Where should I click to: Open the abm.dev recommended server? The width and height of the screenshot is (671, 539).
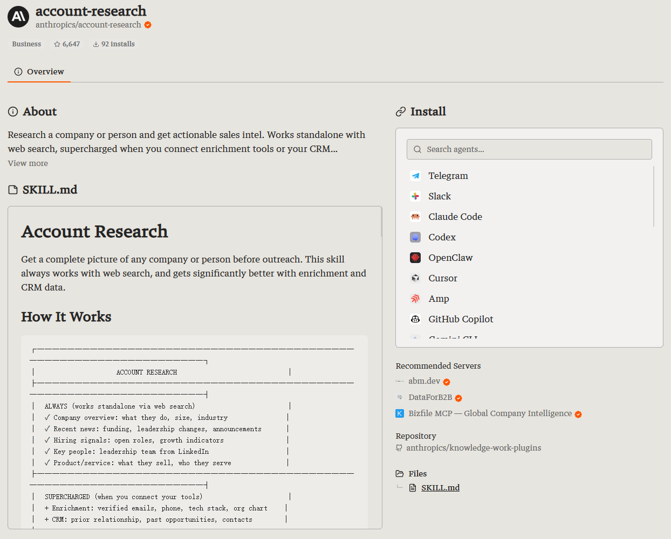(x=424, y=381)
